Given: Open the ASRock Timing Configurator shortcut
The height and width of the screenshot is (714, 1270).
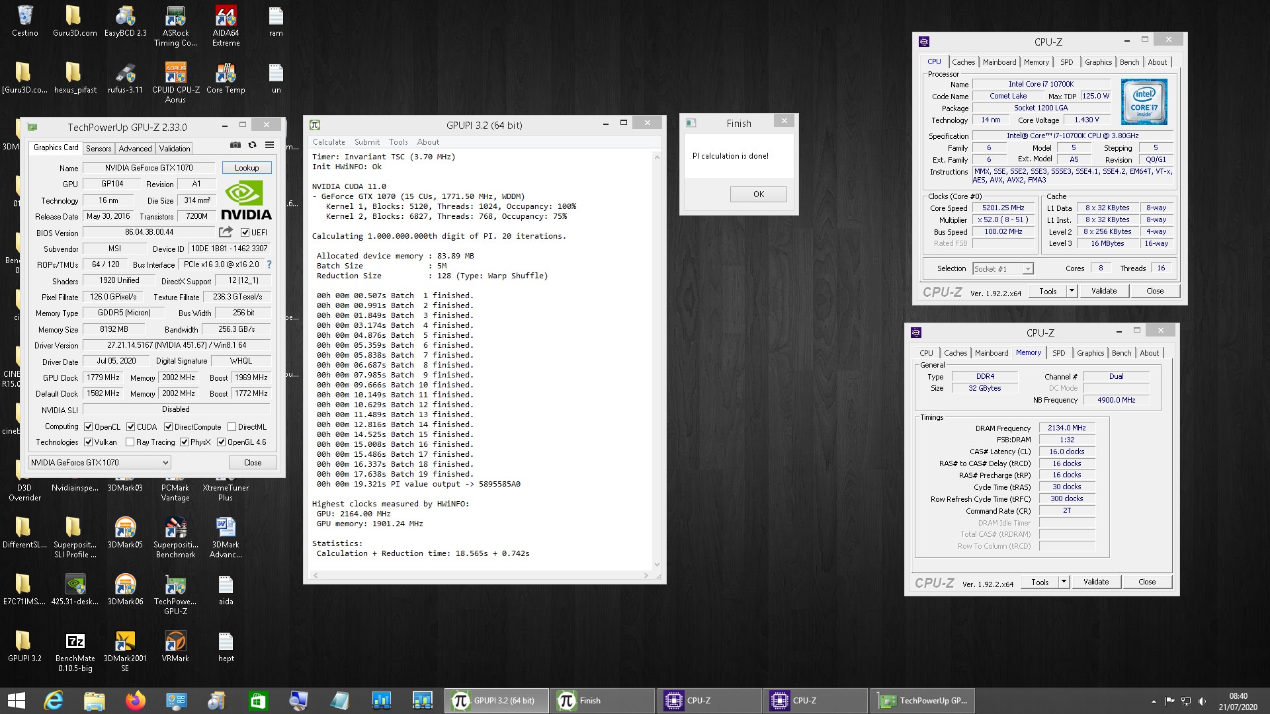Looking at the screenshot, I should (175, 26).
